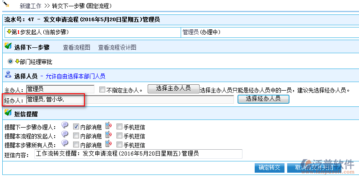Click the 部门经理审批 step label
The width and height of the screenshot is (359, 179).
tap(36, 62)
